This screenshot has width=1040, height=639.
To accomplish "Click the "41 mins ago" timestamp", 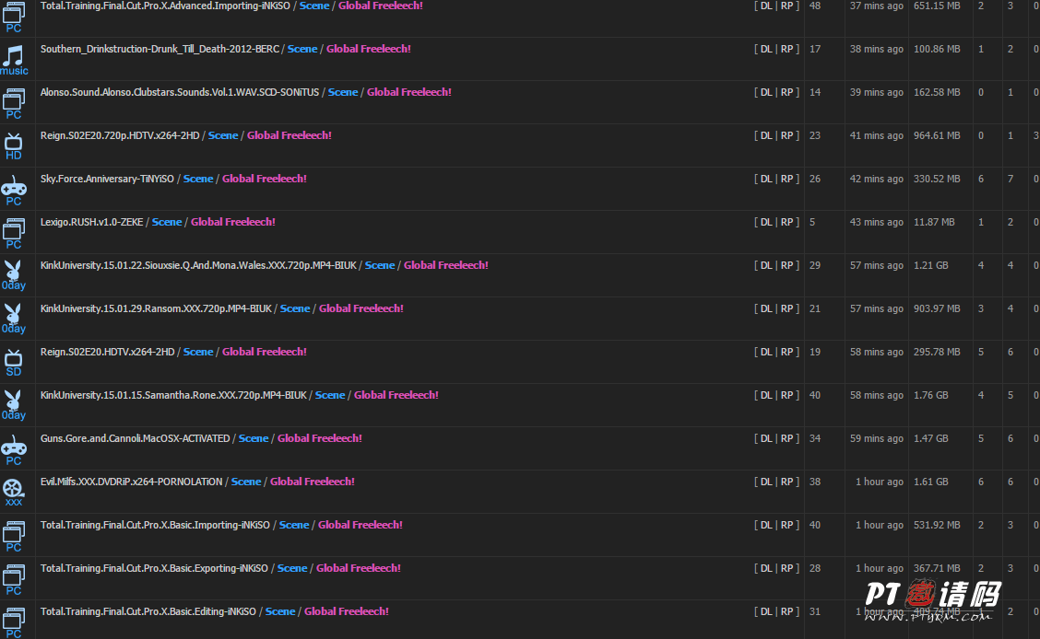I will 876,135.
